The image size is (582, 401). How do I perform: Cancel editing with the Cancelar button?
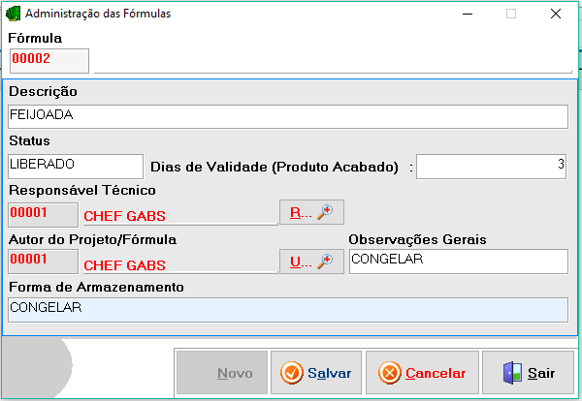[x=422, y=373]
